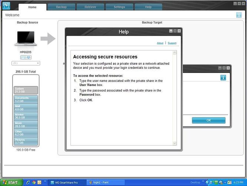Click the '298.1 GB Total' label

pyautogui.click(x=26, y=71)
